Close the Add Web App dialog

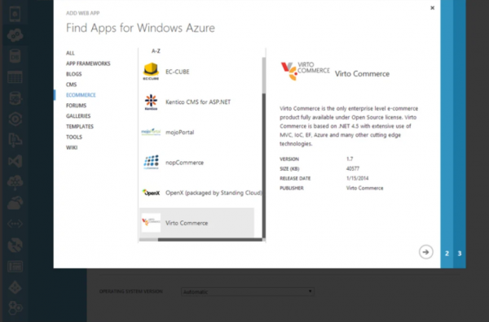coord(432,8)
